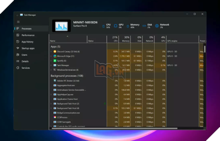Select the Users sidebar icon

(x=18, y=55)
